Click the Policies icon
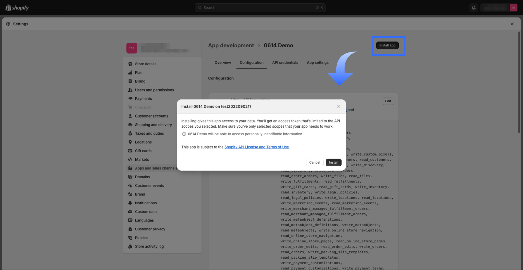This screenshot has height=270, width=523. pos(130,238)
